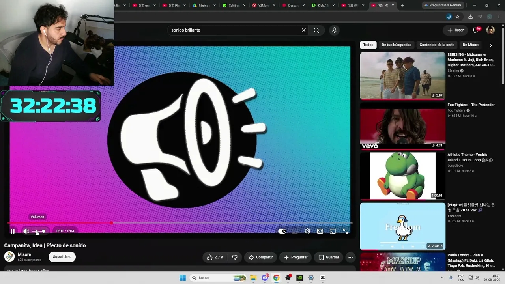Share the video via Compartir
This screenshot has height=284, width=505.
[260, 257]
